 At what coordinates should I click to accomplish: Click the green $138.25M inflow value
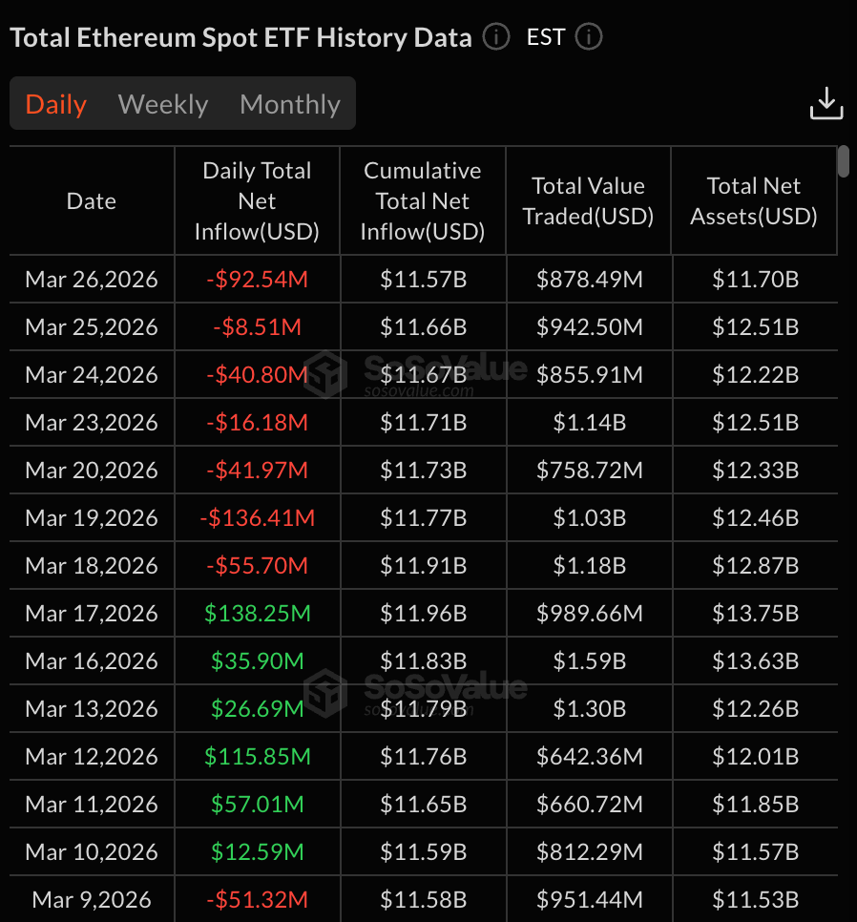click(257, 613)
